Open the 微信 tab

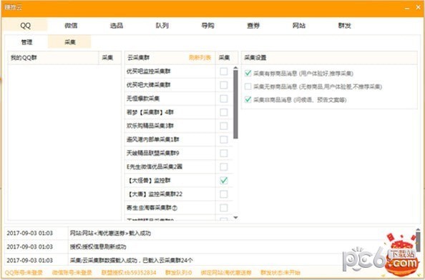coord(71,26)
